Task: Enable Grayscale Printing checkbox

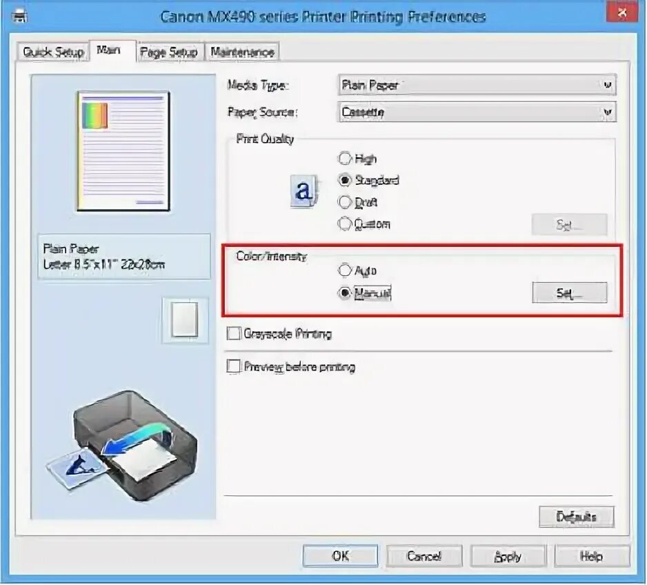Action: 234,333
